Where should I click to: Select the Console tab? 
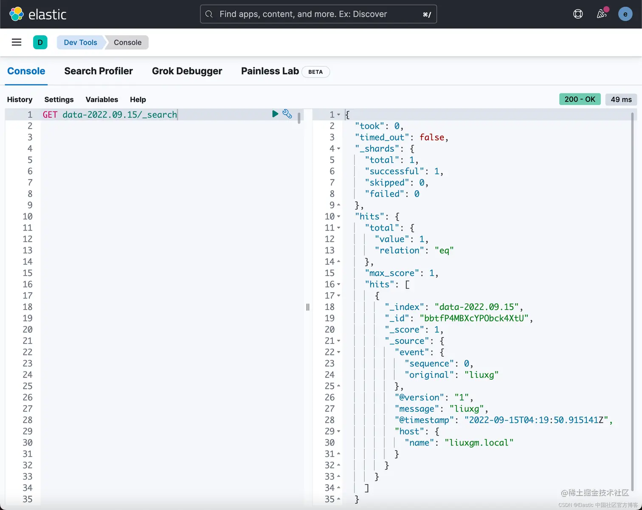[26, 71]
